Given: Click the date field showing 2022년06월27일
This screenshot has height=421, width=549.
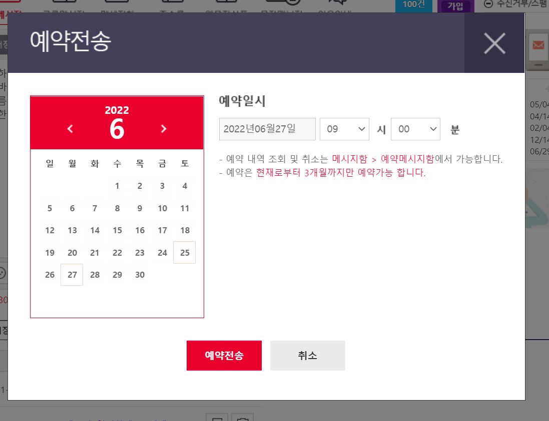Looking at the screenshot, I should 267,129.
